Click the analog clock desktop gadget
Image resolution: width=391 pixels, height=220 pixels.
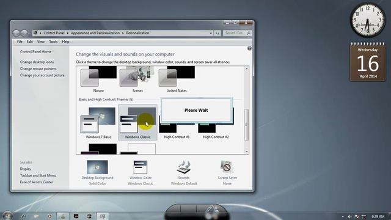(368, 20)
